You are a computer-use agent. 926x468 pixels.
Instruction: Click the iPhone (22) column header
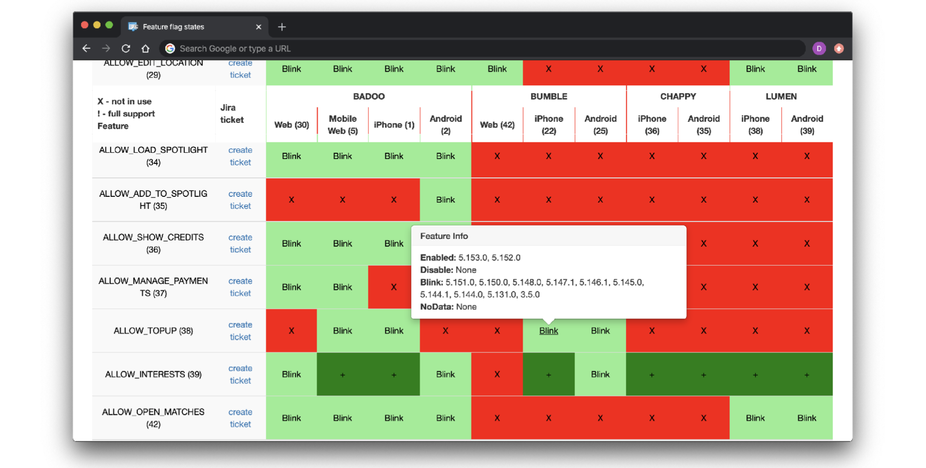click(549, 125)
